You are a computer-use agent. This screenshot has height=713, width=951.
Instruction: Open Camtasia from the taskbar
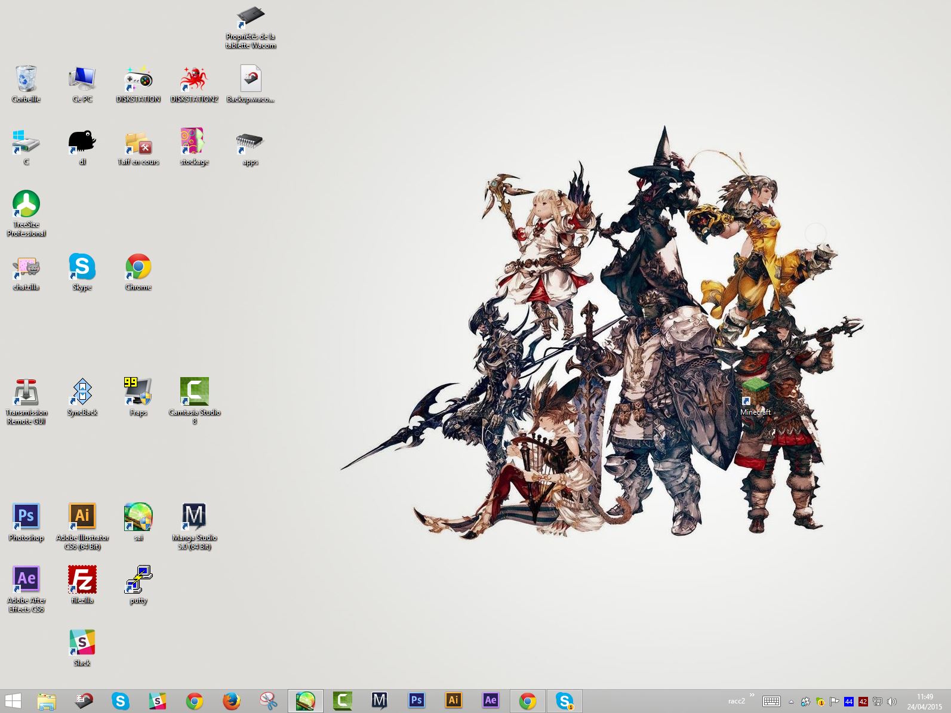[x=343, y=701]
